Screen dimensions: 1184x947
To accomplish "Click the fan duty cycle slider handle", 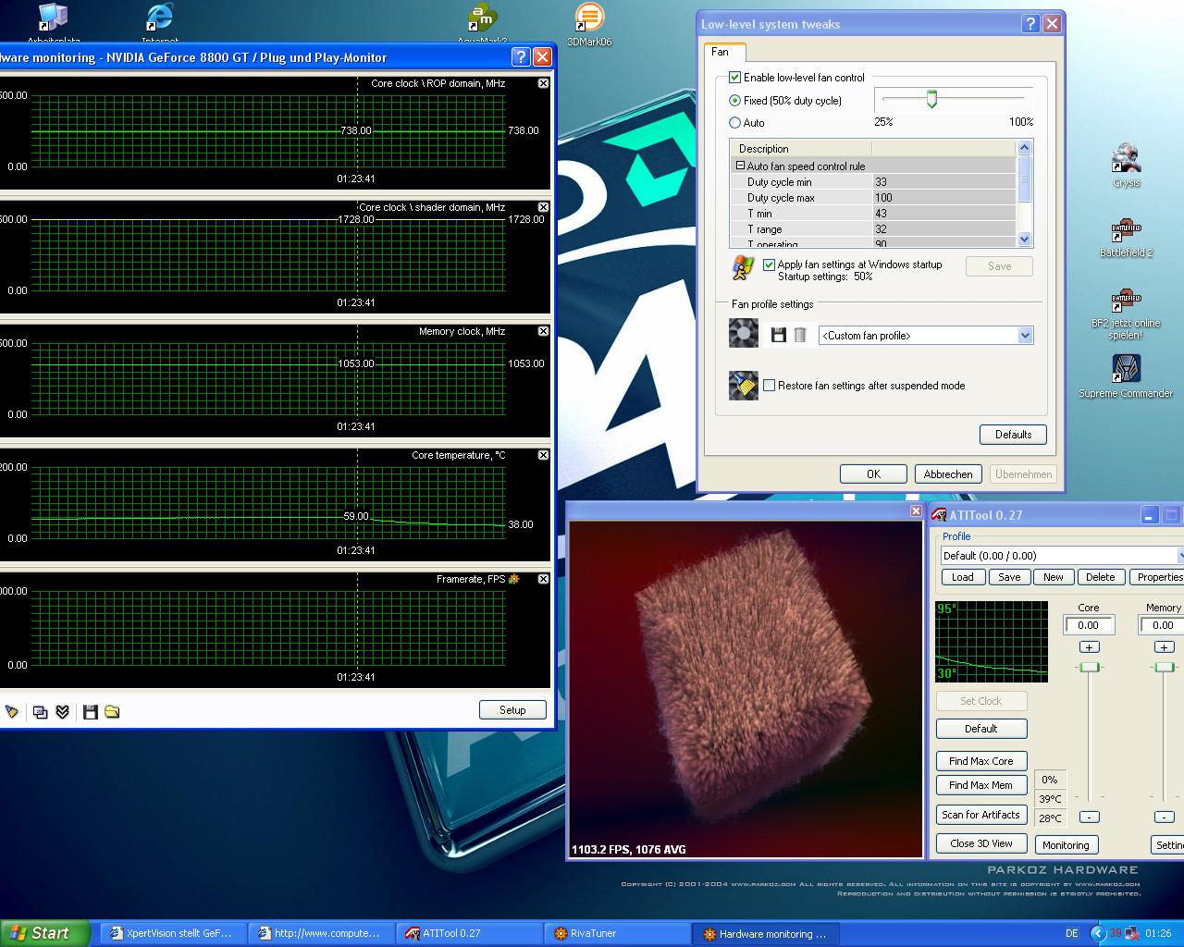I will (x=931, y=99).
